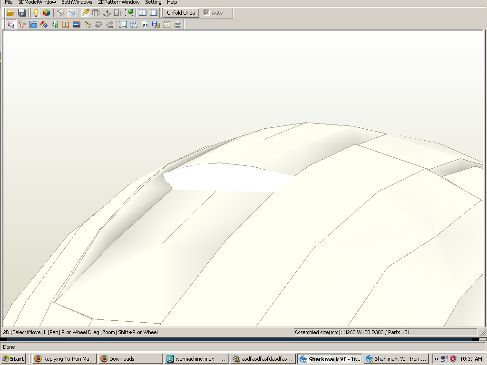
Task: Click the red shield security tray icon
Action: (x=453, y=359)
